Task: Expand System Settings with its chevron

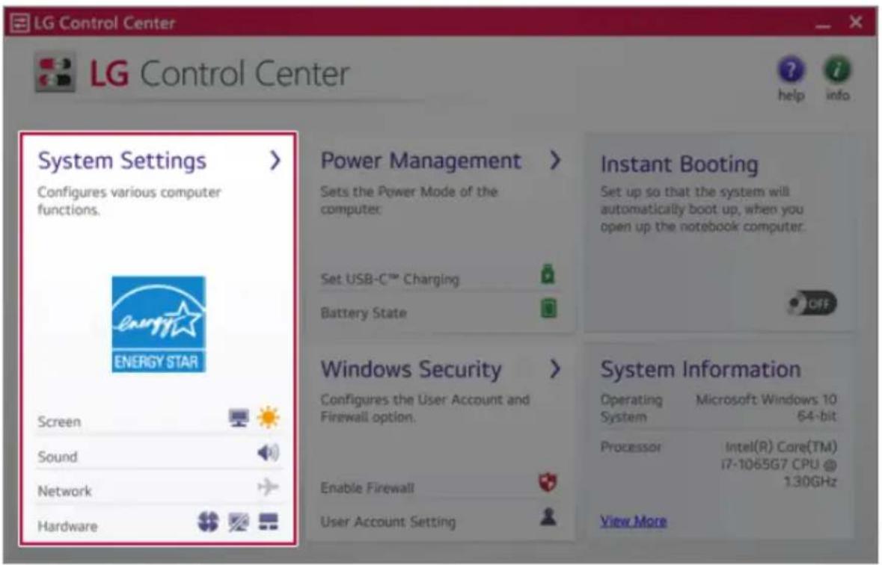Action: tap(275, 161)
